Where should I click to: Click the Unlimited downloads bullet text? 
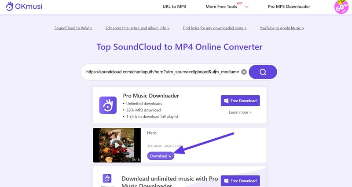pyautogui.click(x=144, y=104)
